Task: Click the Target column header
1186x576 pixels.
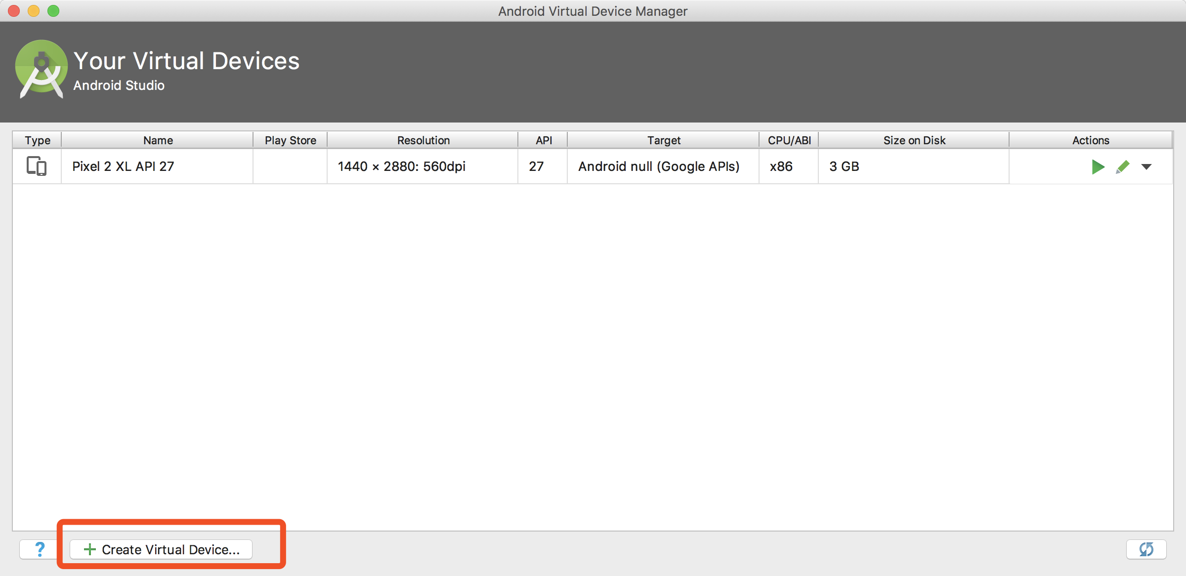Action: (x=664, y=140)
